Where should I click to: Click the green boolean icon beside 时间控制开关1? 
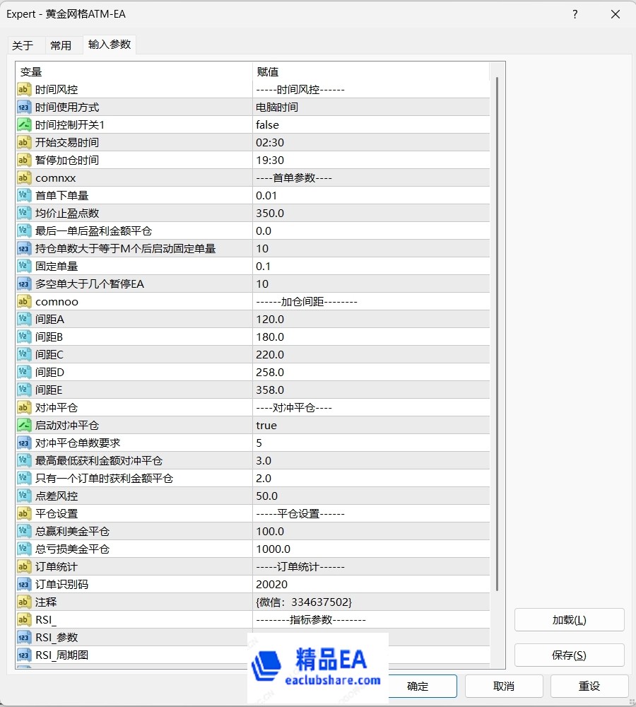coord(23,124)
